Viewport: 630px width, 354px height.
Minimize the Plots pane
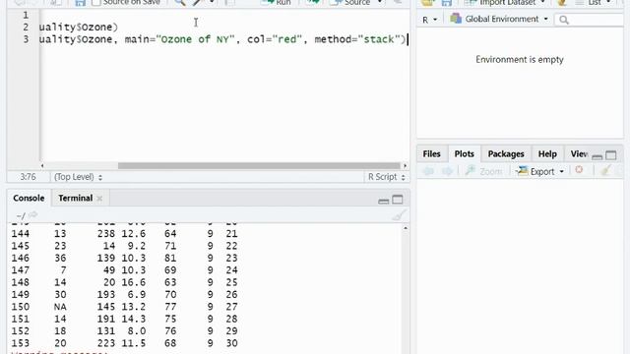[598, 156]
